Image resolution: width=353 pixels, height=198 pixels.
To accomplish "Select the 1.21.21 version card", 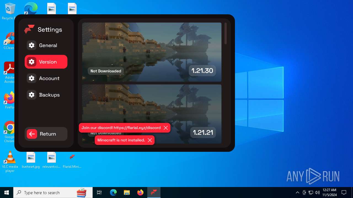I will click(x=152, y=114).
